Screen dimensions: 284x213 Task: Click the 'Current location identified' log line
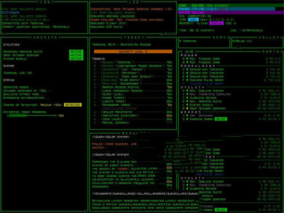coord(35,27)
